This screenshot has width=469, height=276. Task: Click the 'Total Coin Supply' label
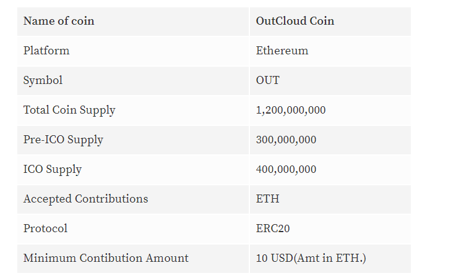pos(69,110)
